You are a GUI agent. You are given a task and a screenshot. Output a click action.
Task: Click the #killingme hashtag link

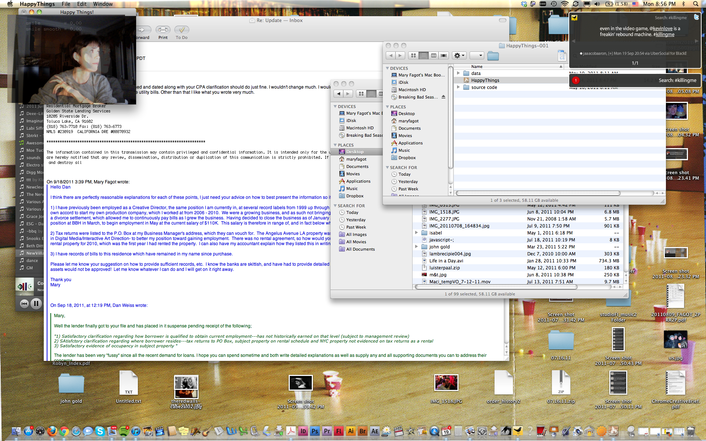pyautogui.click(x=664, y=34)
